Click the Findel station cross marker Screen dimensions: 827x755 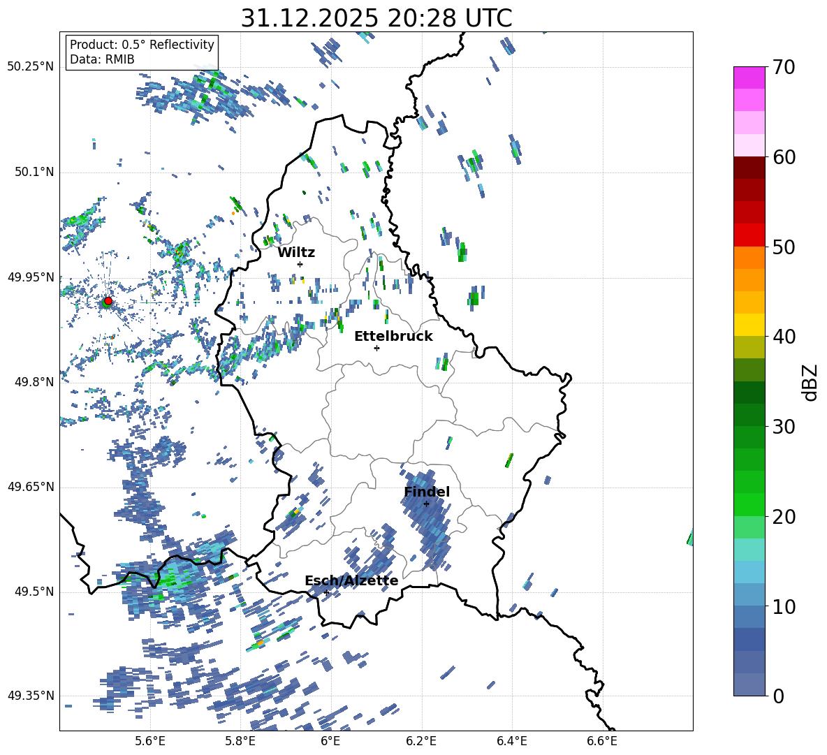coord(426,504)
